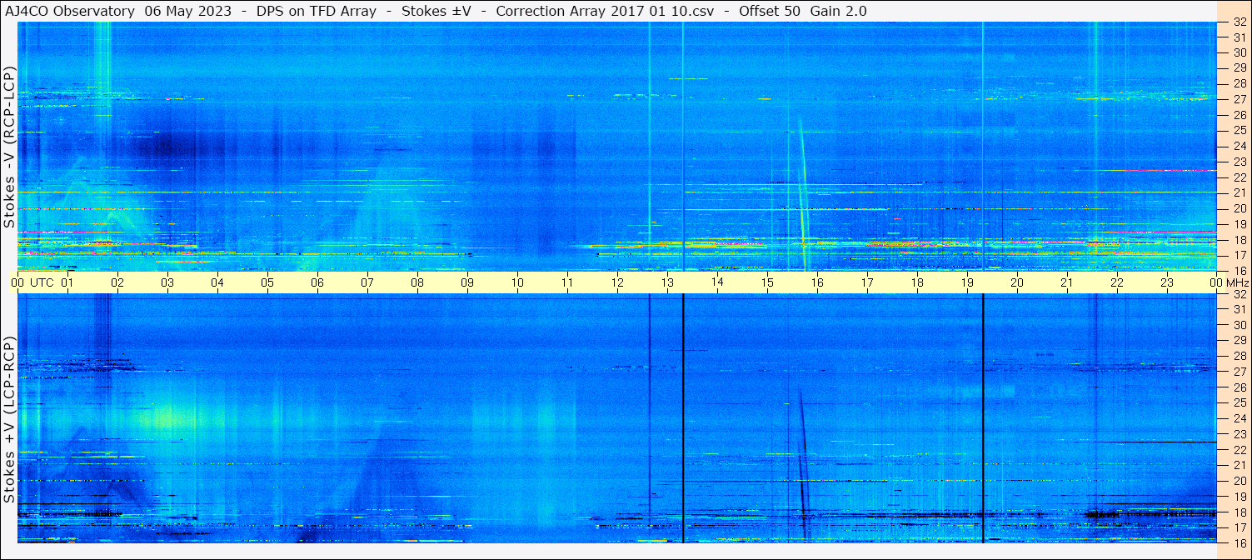Pick 16 MHz label of upper Stokes -V panel
1252x560 pixels.
point(1239,270)
